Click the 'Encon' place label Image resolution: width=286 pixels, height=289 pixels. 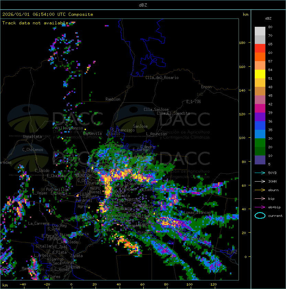point(206,87)
